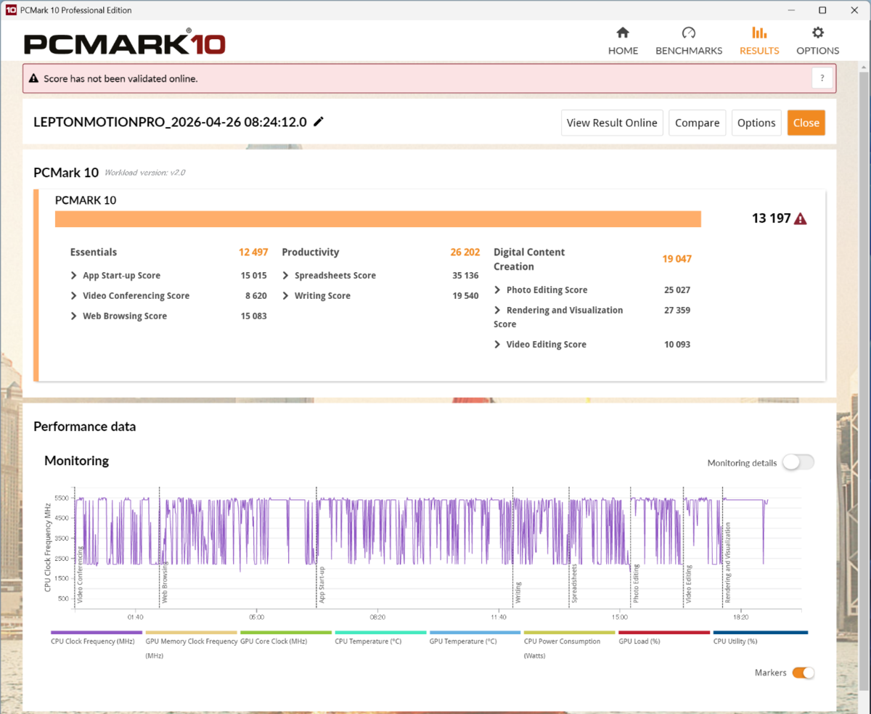The width and height of the screenshot is (871, 714).
Task: Click the question mark help button
Action: 822,78
